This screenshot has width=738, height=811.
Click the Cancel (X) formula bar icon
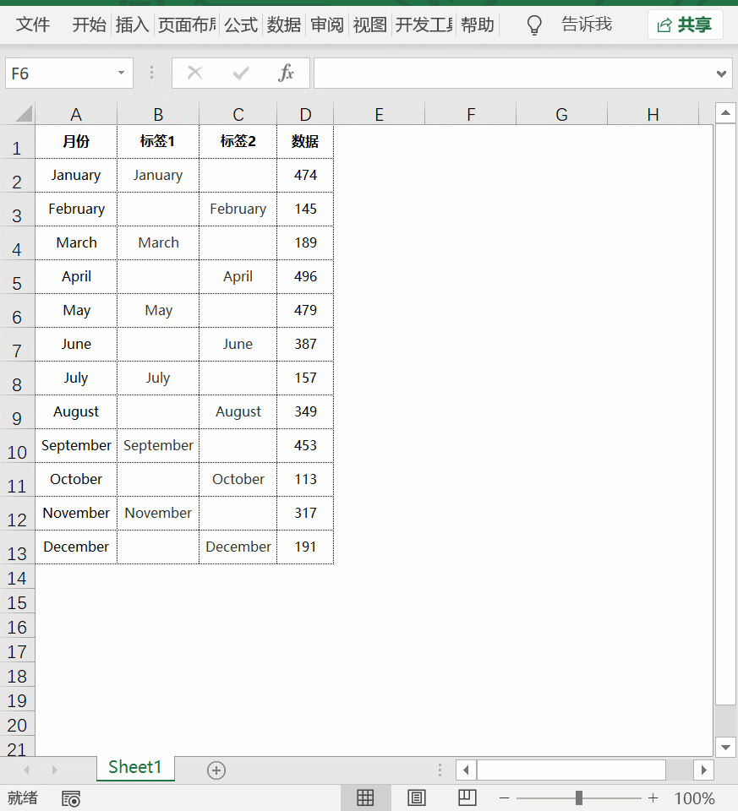(194, 73)
